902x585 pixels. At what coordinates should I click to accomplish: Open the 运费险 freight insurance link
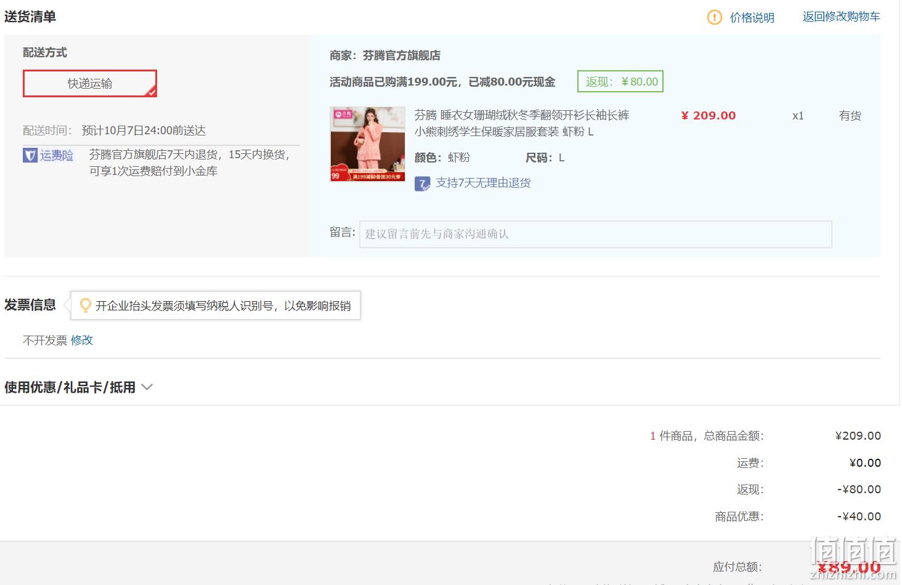pos(57,156)
